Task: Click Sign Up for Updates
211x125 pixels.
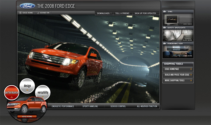Action: [145, 13]
